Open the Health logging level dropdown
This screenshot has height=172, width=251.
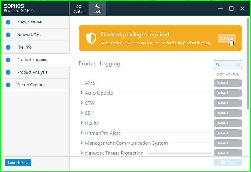[227, 123]
